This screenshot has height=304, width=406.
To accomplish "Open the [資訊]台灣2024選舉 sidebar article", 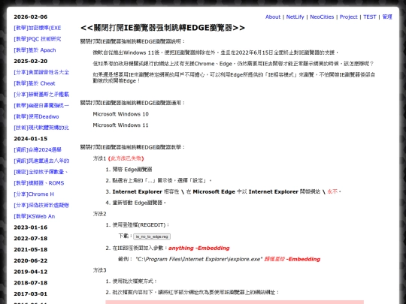I will click(38, 150).
